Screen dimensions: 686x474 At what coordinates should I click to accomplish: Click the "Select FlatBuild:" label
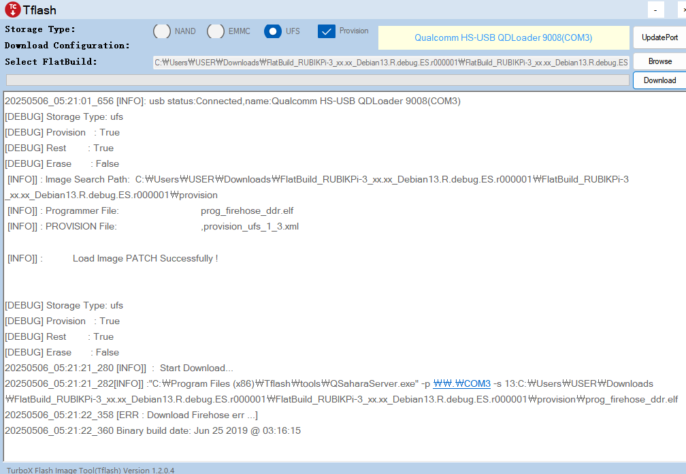tap(51, 62)
